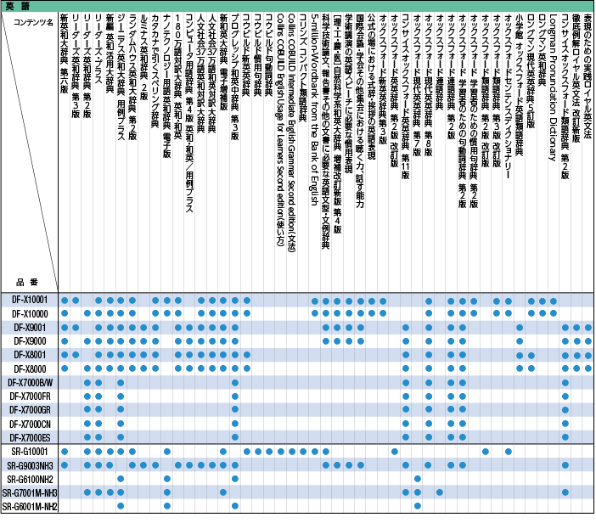Click SR-G6100NH2 dot under ジーニアス英和大辞典
Screen dimensions: 596x523
pos(121,479)
